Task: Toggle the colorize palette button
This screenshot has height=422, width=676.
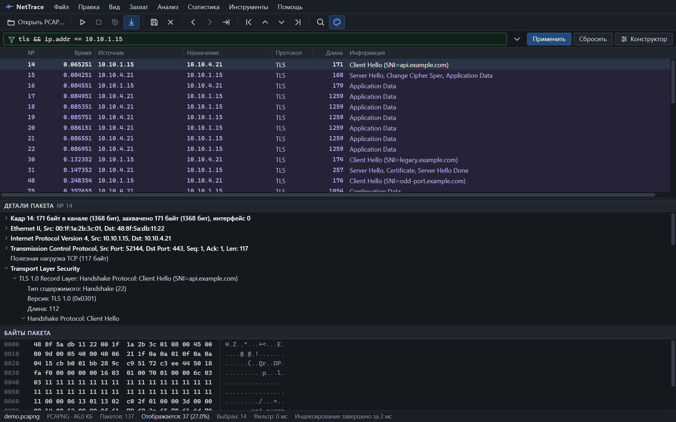Action: click(337, 22)
